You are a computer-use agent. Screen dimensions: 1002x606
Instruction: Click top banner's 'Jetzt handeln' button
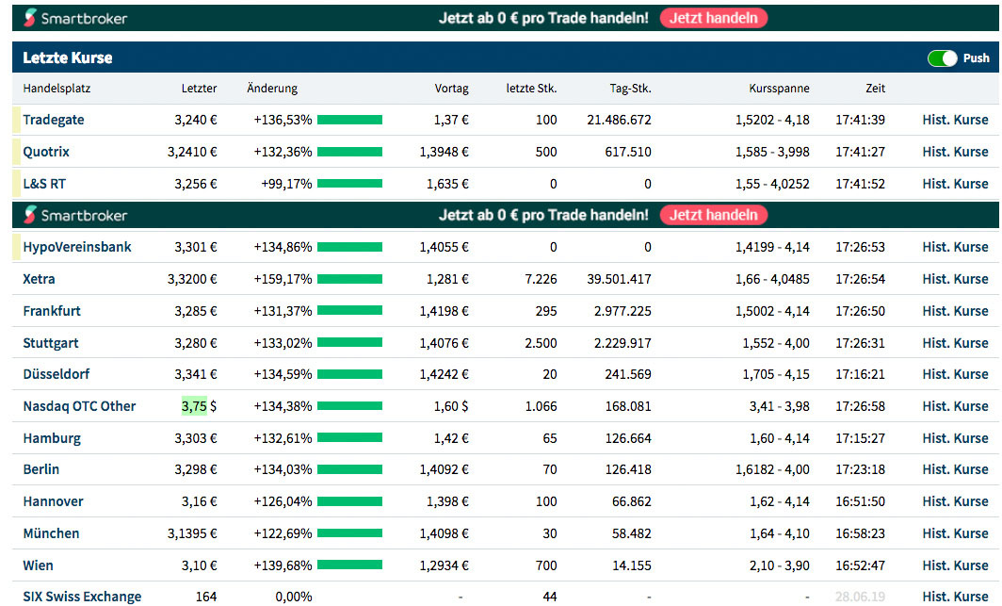[713, 18]
